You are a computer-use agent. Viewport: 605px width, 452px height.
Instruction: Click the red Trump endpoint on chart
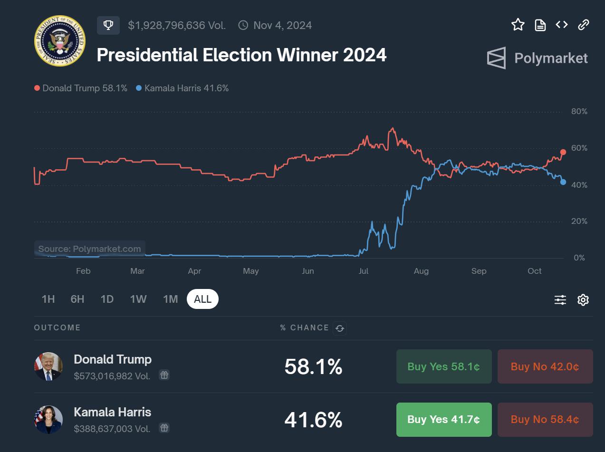tap(563, 152)
